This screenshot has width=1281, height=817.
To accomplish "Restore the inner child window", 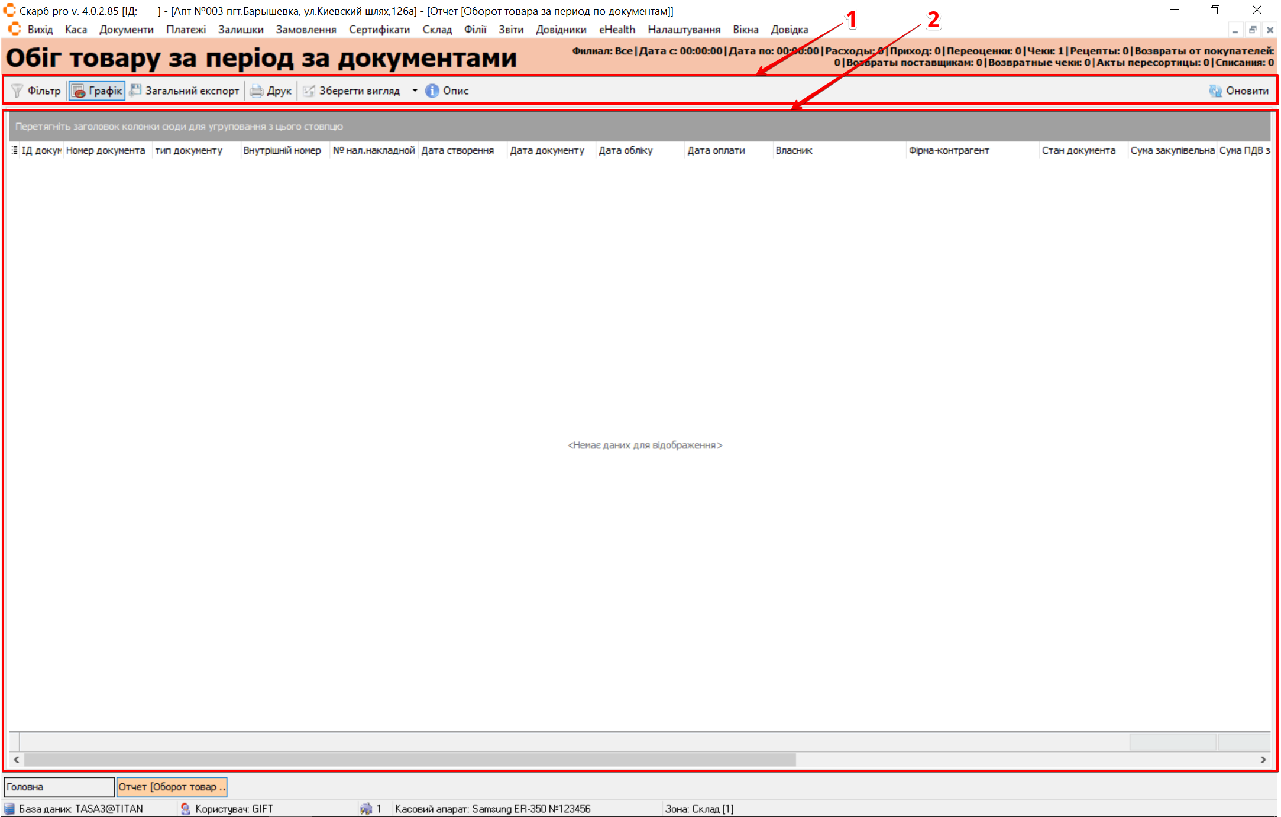I will tap(1252, 30).
